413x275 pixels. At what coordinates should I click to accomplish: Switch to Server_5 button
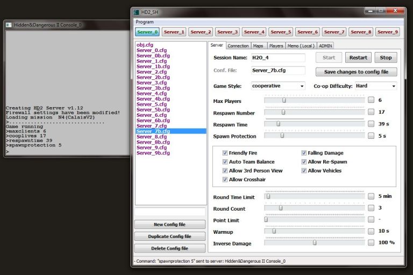[x=281, y=32]
